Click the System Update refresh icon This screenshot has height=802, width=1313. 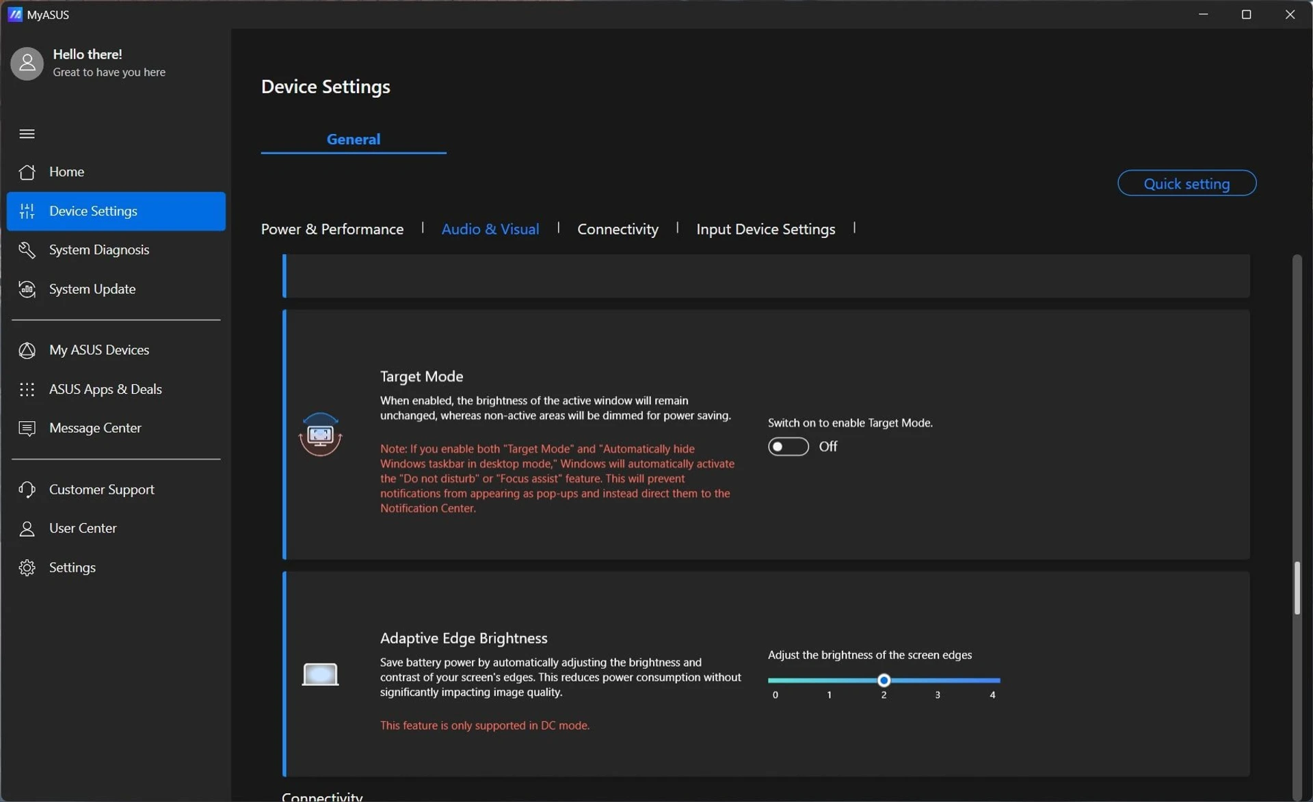tap(27, 289)
